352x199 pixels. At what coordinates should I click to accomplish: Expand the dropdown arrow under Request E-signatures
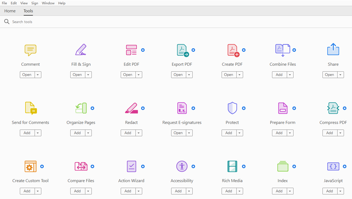click(189, 133)
